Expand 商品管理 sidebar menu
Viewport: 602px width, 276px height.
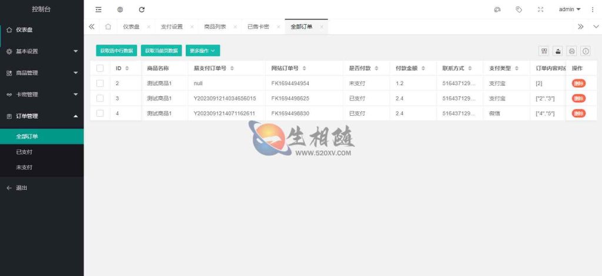tap(42, 73)
